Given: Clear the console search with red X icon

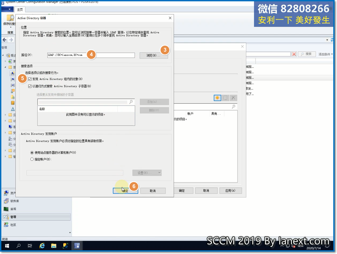Looking at the screenshot, I should tap(294, 54).
